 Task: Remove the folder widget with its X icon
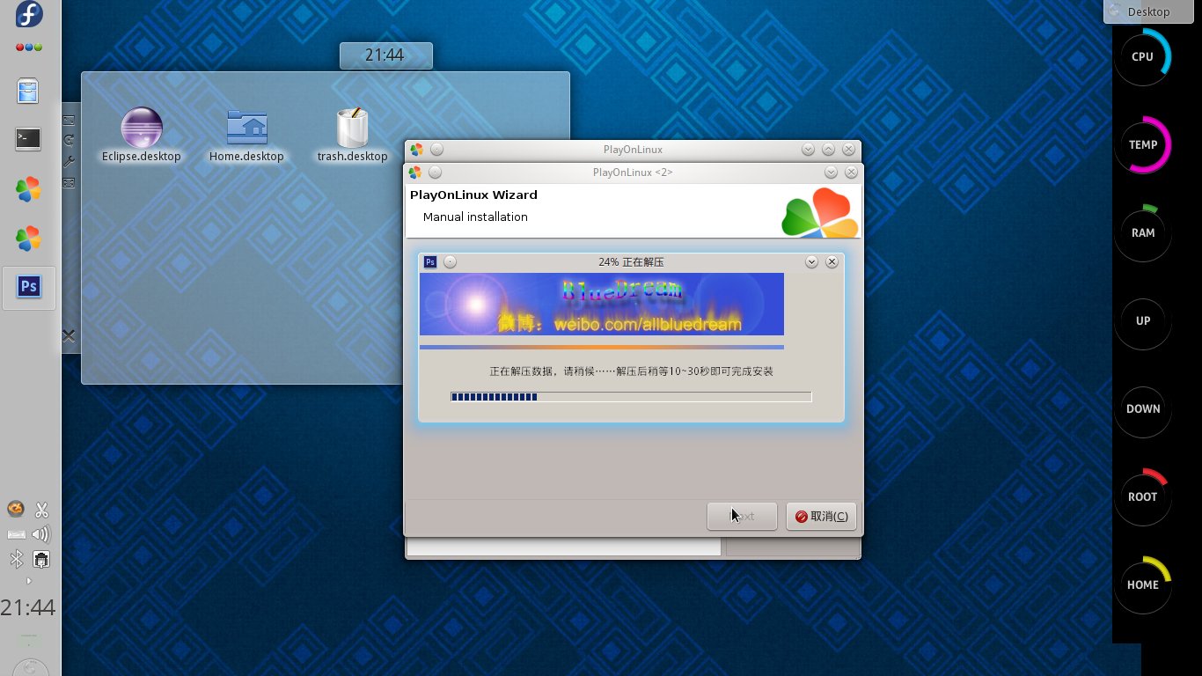[x=69, y=335]
